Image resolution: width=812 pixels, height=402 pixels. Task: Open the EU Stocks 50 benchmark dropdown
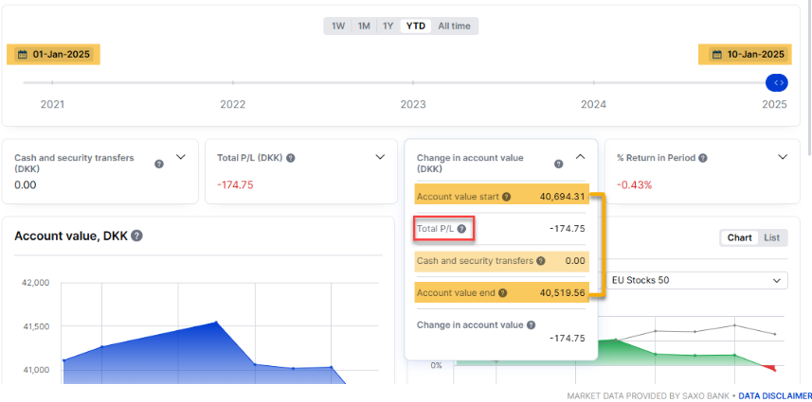pyautogui.click(x=696, y=281)
